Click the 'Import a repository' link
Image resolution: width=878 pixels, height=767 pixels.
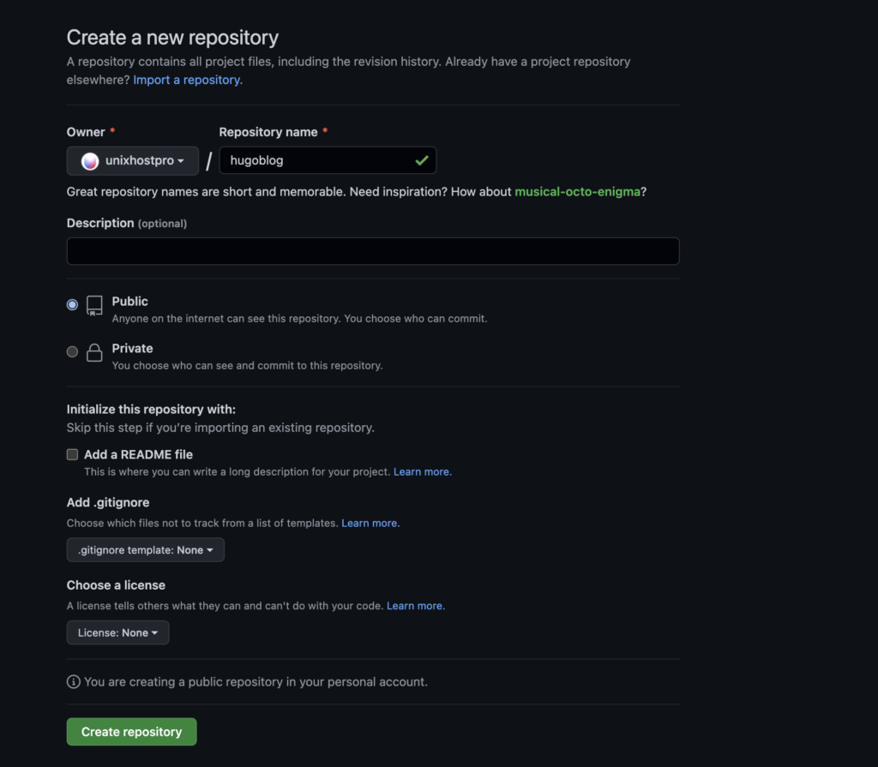pyautogui.click(x=187, y=80)
